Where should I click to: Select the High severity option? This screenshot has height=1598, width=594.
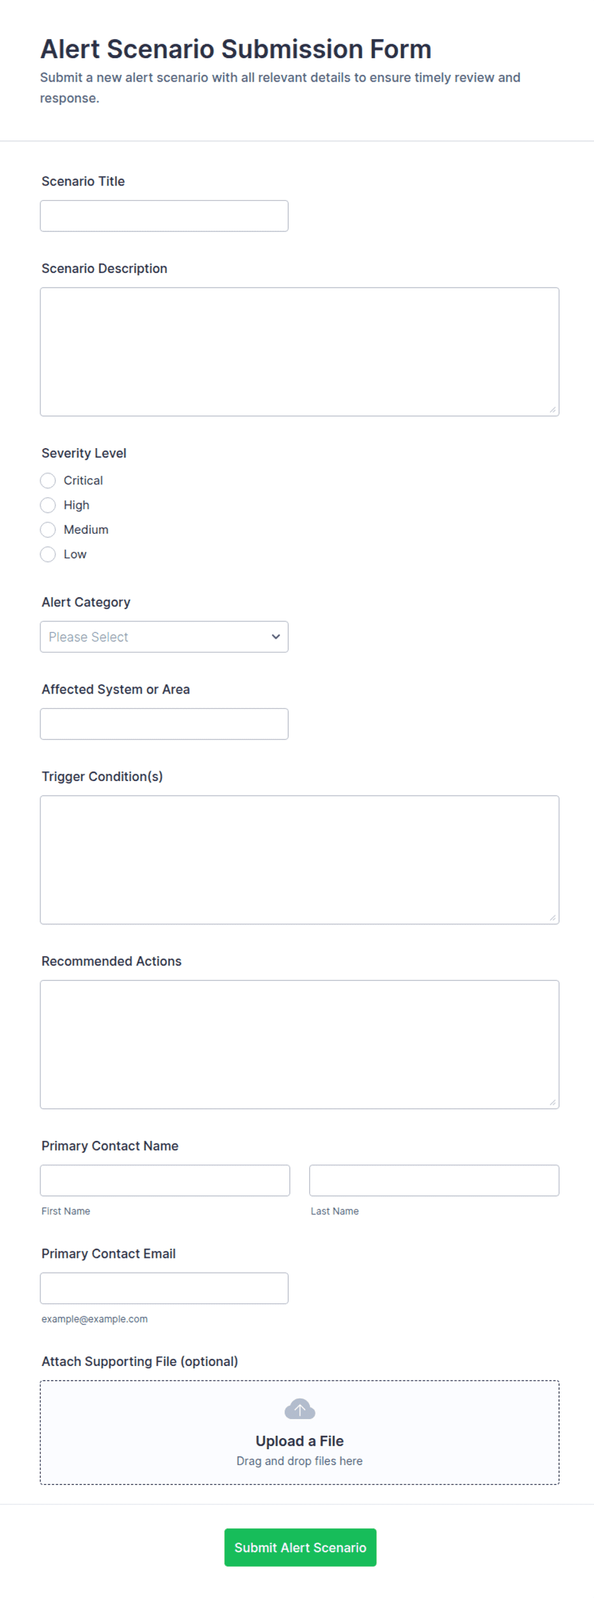pos(48,505)
